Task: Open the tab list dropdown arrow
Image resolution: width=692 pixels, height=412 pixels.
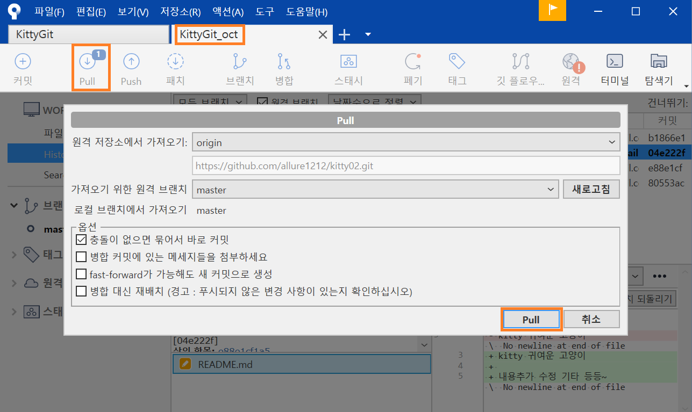Action: tap(368, 35)
